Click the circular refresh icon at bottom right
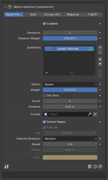Image resolution: width=108 pixels, height=180 pixels. pos(95,167)
